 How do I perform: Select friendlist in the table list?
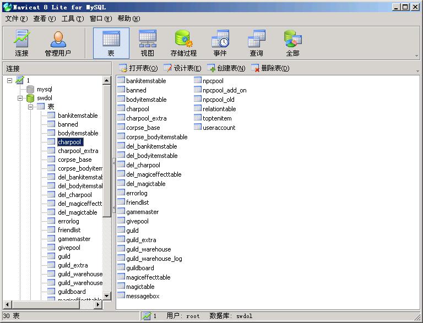point(137,202)
